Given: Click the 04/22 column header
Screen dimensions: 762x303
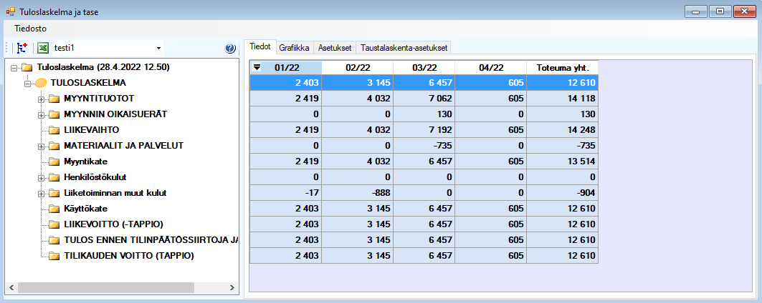Looking at the screenshot, I should tap(491, 68).
